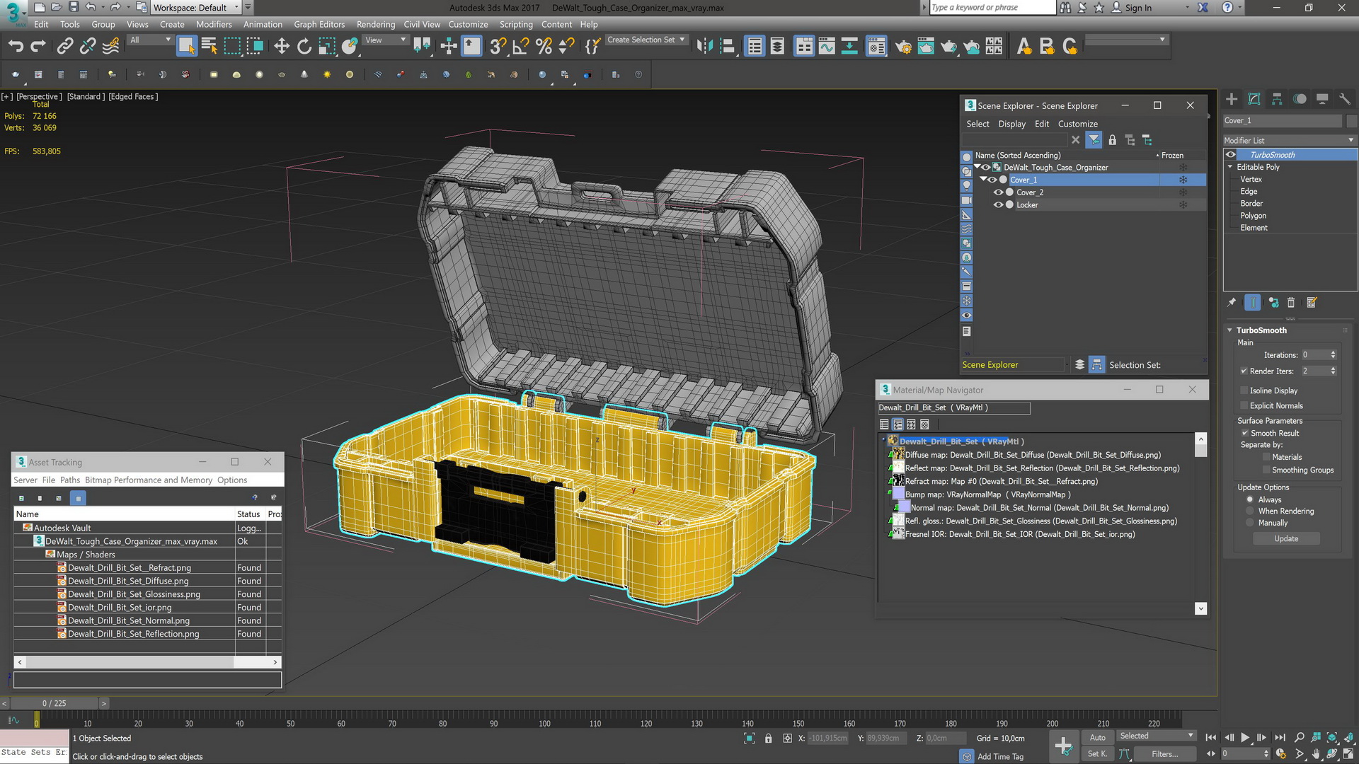The height and width of the screenshot is (764, 1359).
Task: Play the animation
Action: click(x=1245, y=737)
